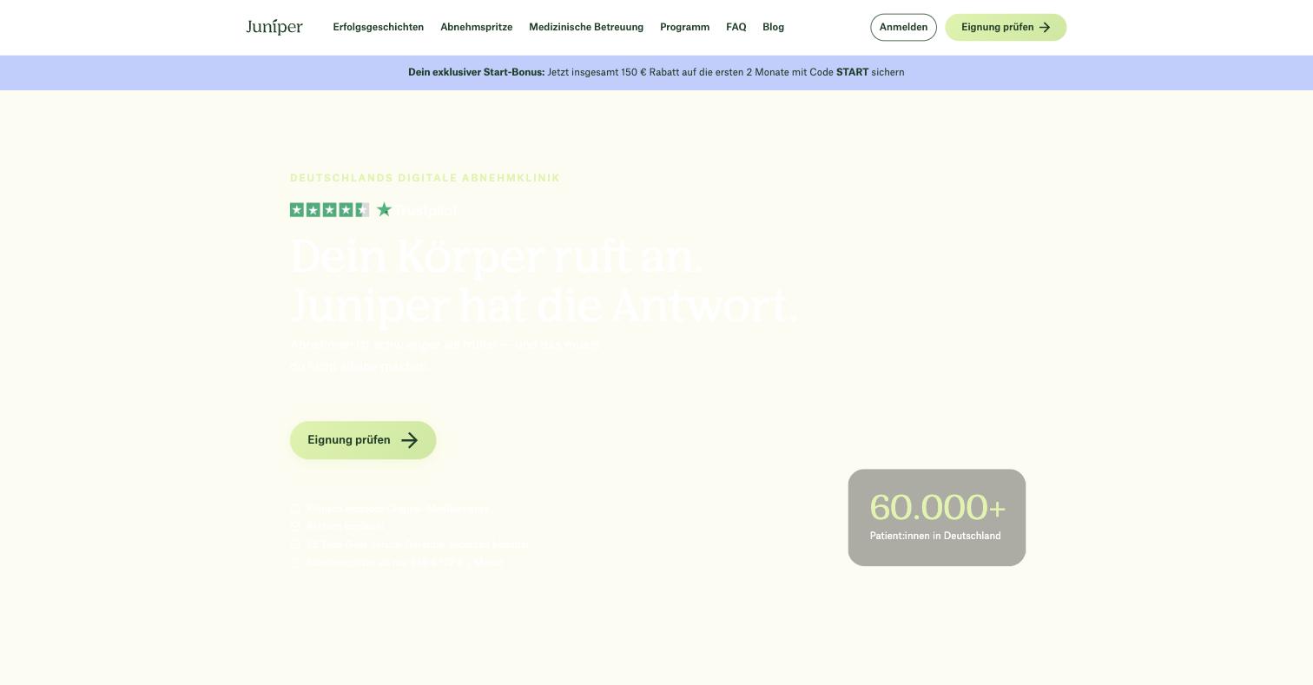Click "DEUTSCHLANDS DIGITALE ABNEHMKLINIK" tagline
This screenshot has height=685, width=1313.
(x=426, y=178)
